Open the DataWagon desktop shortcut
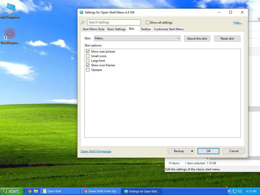 pos(10,36)
